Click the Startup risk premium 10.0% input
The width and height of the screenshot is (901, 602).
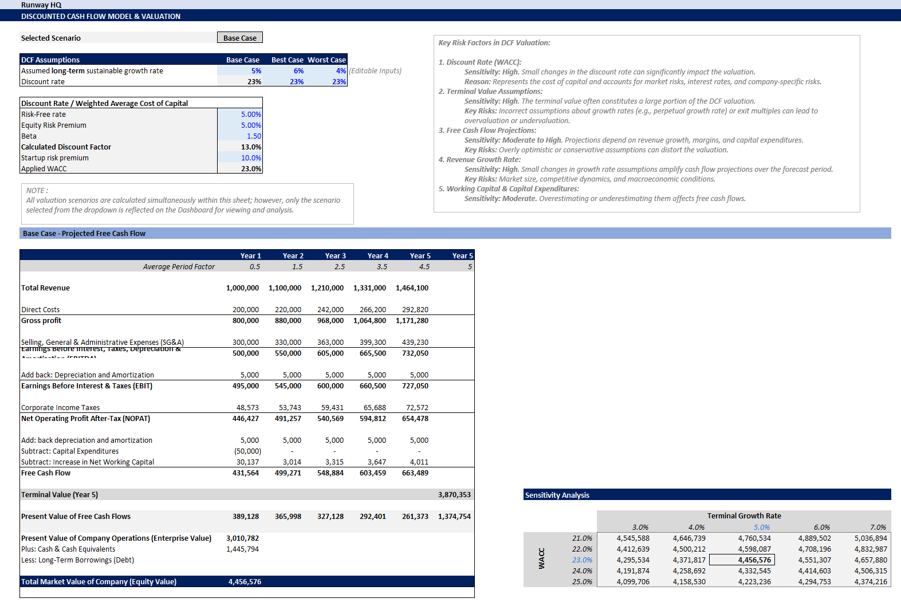(x=240, y=158)
